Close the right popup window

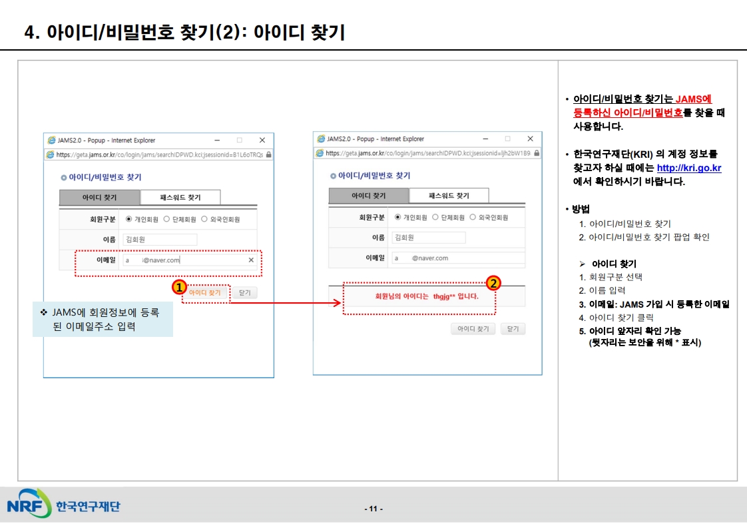530,138
